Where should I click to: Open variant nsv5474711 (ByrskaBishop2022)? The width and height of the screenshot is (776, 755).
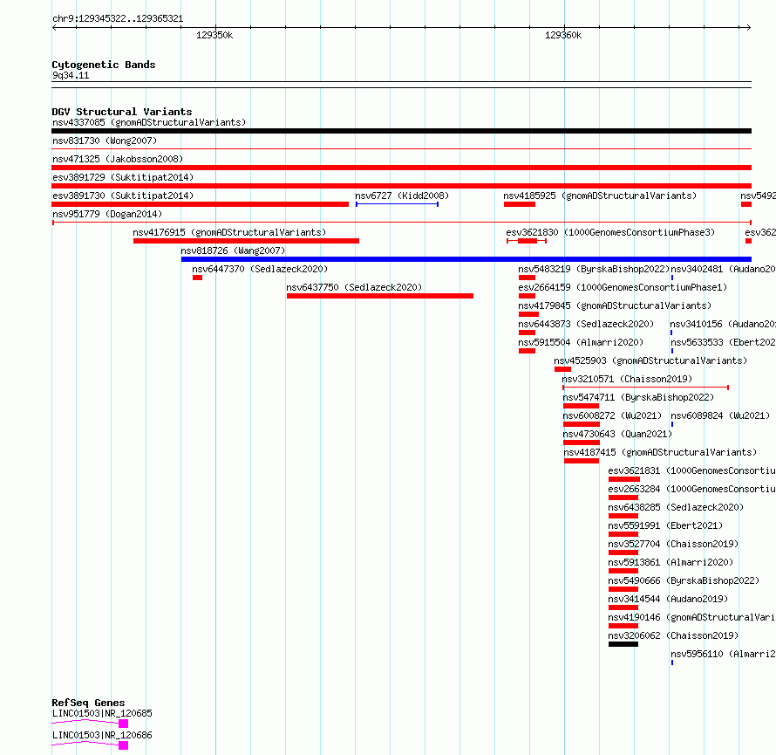pyautogui.click(x=638, y=397)
